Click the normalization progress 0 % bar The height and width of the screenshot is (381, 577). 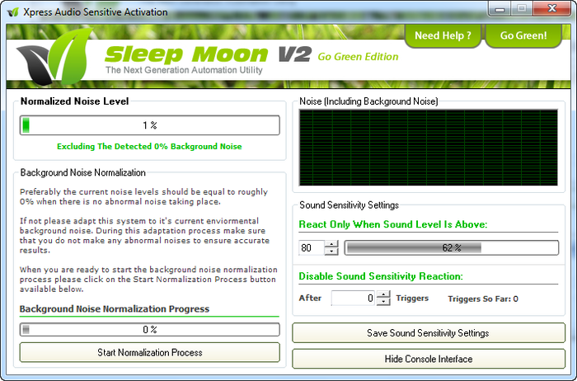[150, 330]
